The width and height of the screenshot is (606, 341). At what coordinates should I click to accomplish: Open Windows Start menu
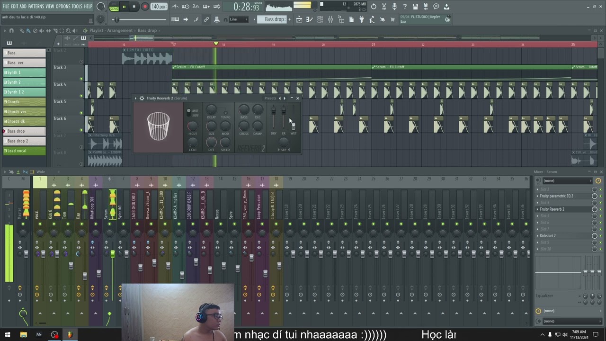tap(8, 335)
